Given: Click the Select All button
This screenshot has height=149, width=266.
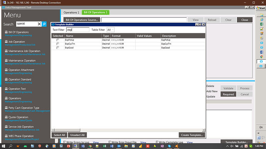Looking at the screenshot, I should [59, 135].
